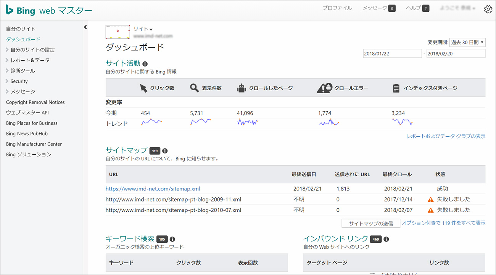Open info icon next to インバウンド リンク
Viewport: 496px width, 275px height.
click(x=386, y=239)
